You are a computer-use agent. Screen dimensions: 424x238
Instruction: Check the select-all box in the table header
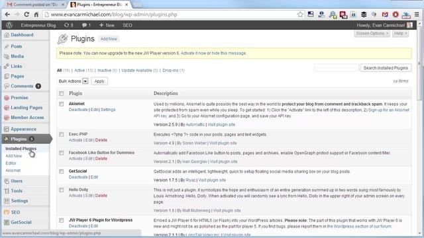62,93
